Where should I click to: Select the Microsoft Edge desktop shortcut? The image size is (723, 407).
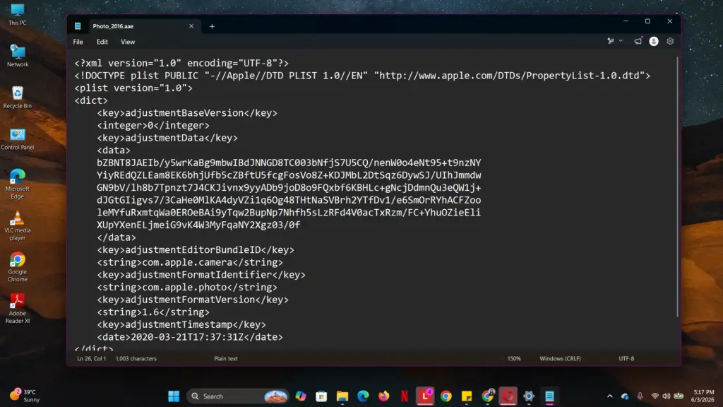(x=18, y=184)
